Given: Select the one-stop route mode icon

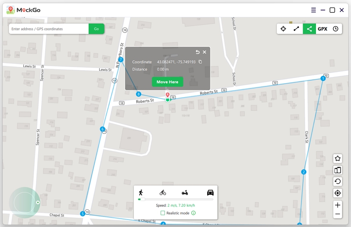Looking at the screenshot, I should [296, 29].
